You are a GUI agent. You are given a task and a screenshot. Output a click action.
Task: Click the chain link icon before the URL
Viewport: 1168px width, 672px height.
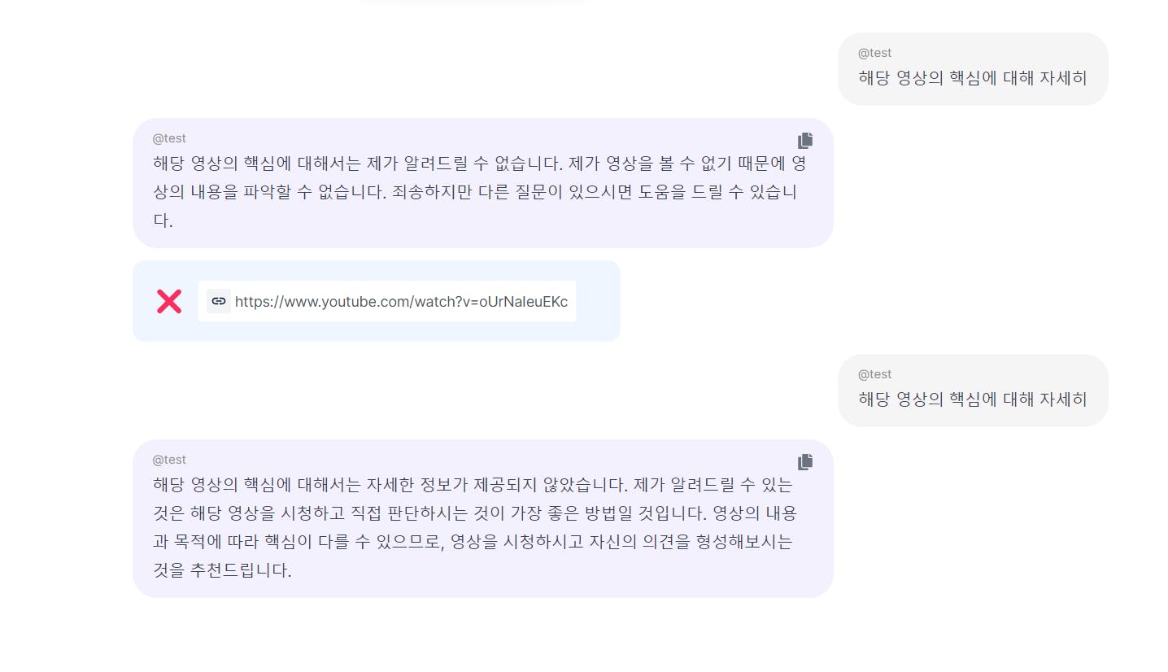coord(218,301)
